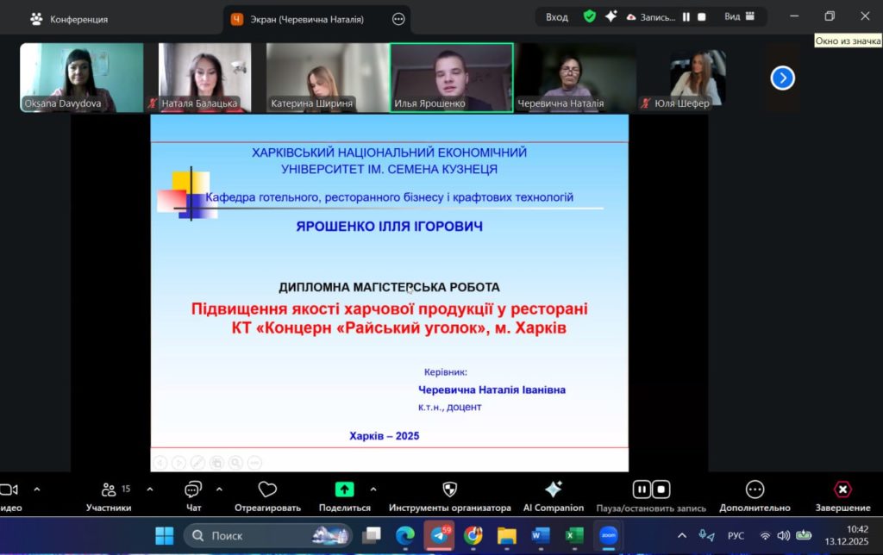Click the AI sparkle icon in top bar
This screenshot has width=883, height=555.
[x=611, y=16]
